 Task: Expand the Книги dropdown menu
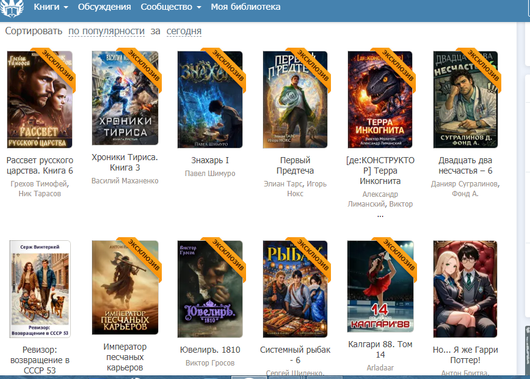point(51,7)
